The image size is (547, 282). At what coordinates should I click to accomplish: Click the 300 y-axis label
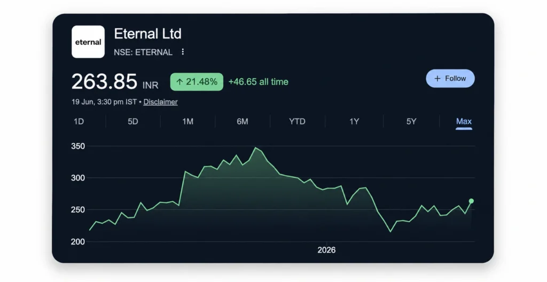pyautogui.click(x=78, y=178)
